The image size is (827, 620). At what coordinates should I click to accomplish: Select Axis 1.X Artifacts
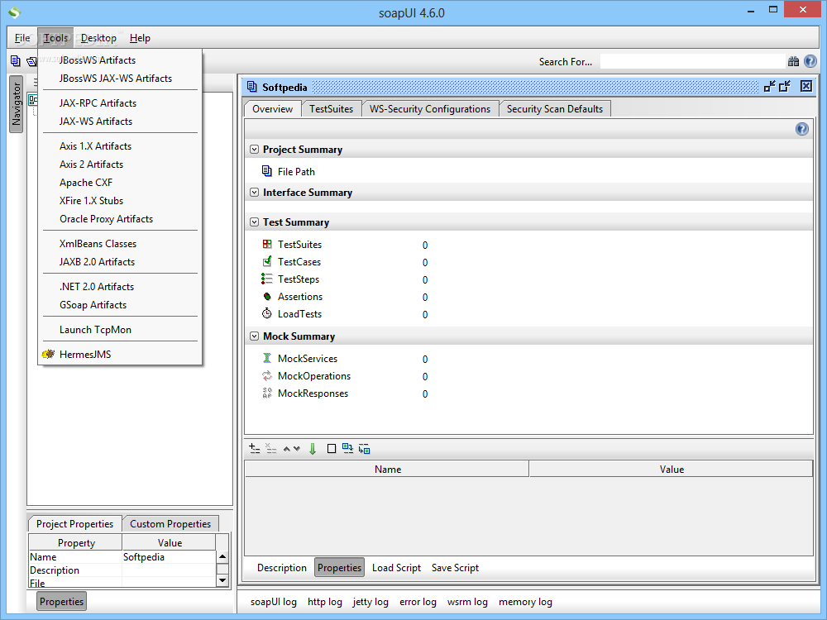(120, 146)
